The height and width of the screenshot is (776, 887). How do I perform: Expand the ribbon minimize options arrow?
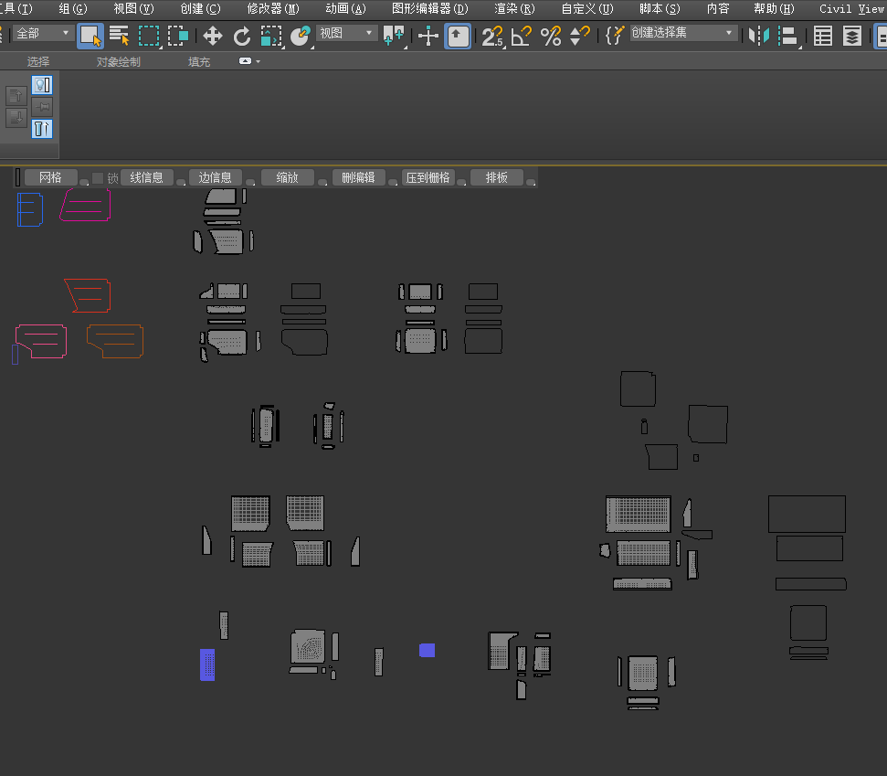(258, 61)
